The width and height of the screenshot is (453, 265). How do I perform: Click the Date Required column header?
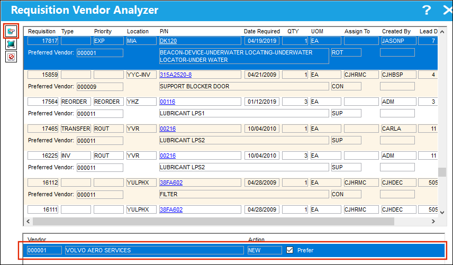tap(262, 31)
